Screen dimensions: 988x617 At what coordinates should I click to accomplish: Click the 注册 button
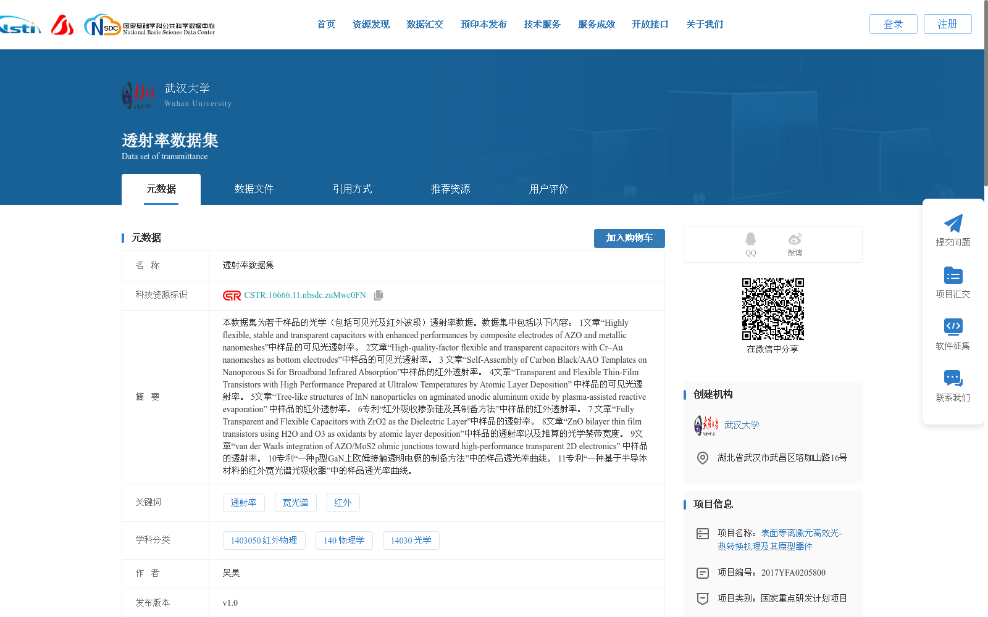coord(948,24)
